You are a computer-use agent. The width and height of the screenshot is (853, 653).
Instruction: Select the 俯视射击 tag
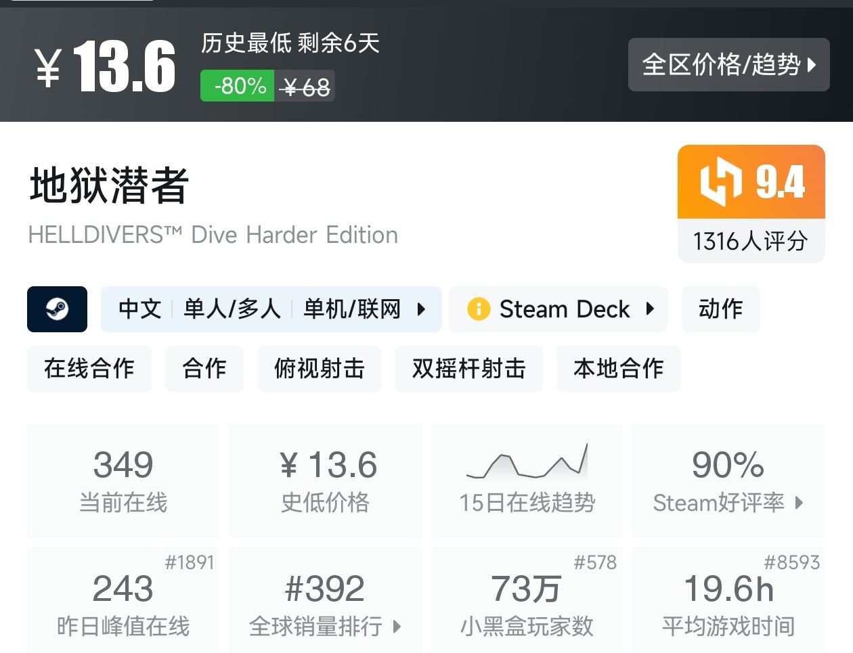[x=319, y=368]
